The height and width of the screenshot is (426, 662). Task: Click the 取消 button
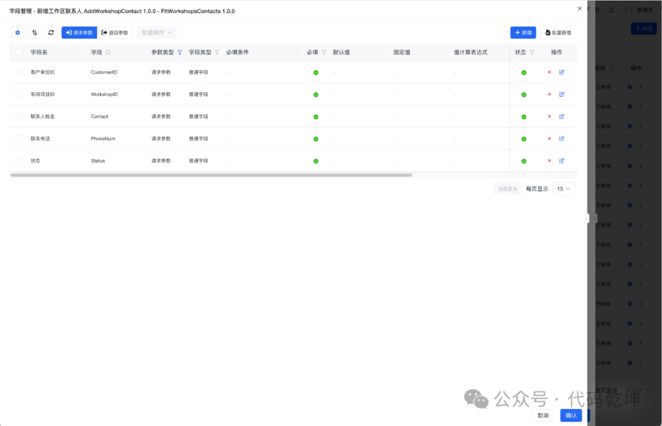click(542, 416)
